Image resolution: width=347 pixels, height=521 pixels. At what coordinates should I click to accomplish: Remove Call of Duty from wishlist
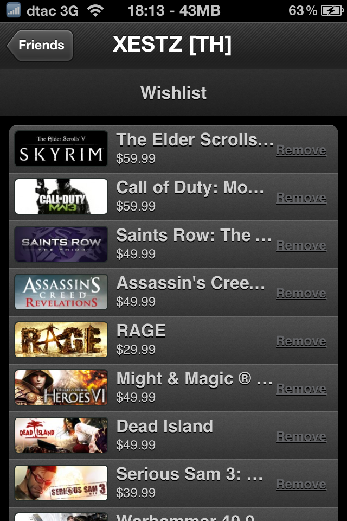coord(301,198)
